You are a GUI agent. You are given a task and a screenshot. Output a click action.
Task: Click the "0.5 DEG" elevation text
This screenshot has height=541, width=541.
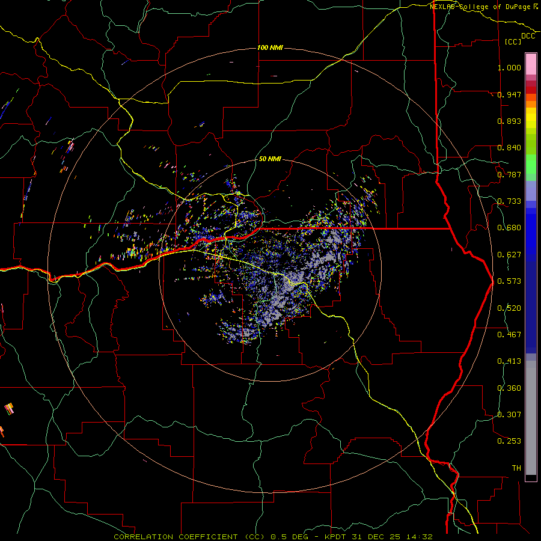pyautogui.click(x=289, y=537)
